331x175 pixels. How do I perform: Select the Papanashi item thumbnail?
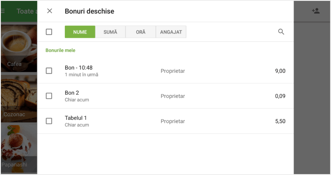[x=19, y=149]
